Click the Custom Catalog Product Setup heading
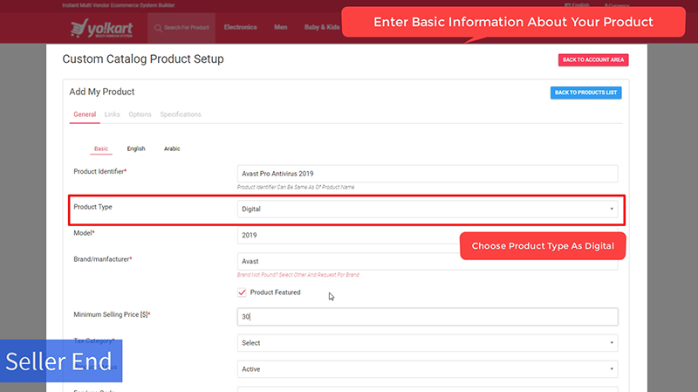 [143, 59]
